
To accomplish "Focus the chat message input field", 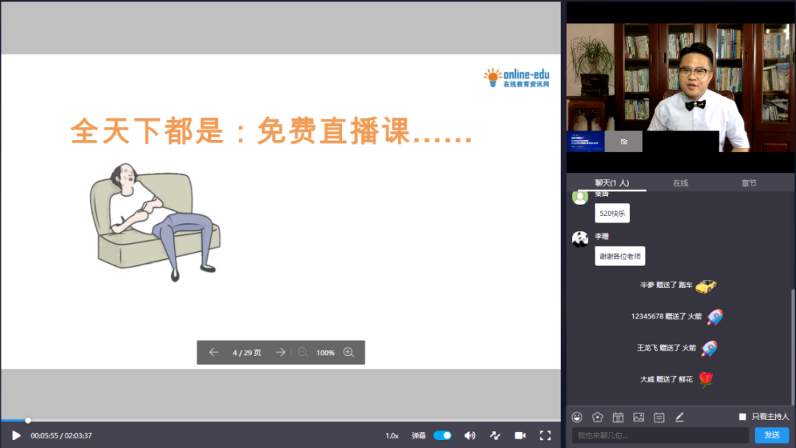I will tap(660, 435).
